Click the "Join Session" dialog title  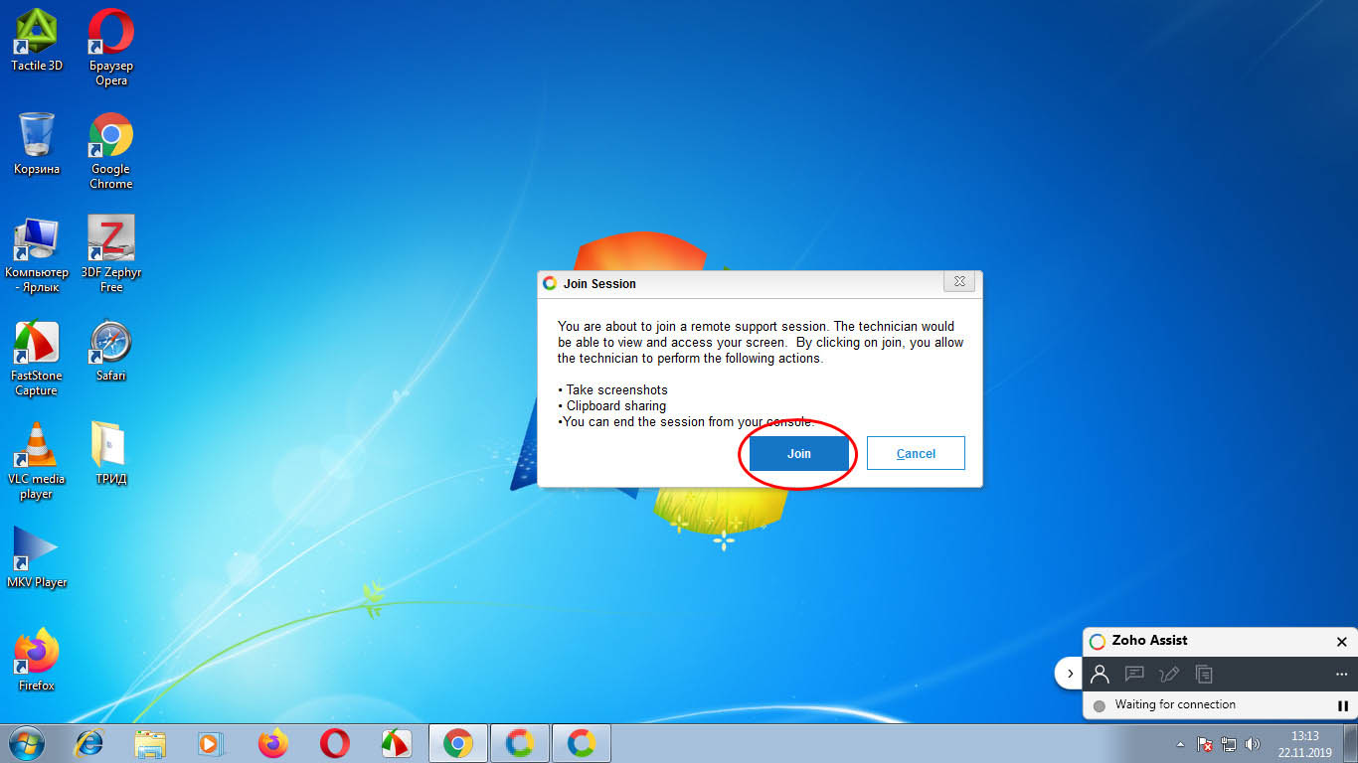tap(599, 283)
